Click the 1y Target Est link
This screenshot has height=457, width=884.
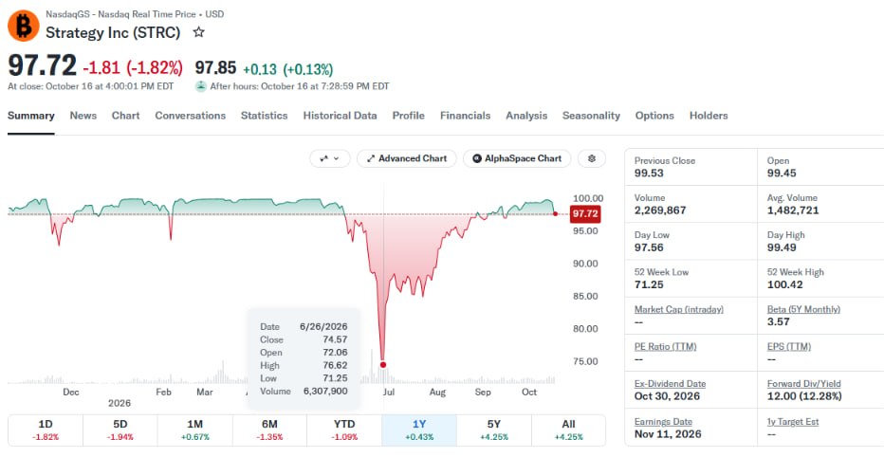[793, 422]
